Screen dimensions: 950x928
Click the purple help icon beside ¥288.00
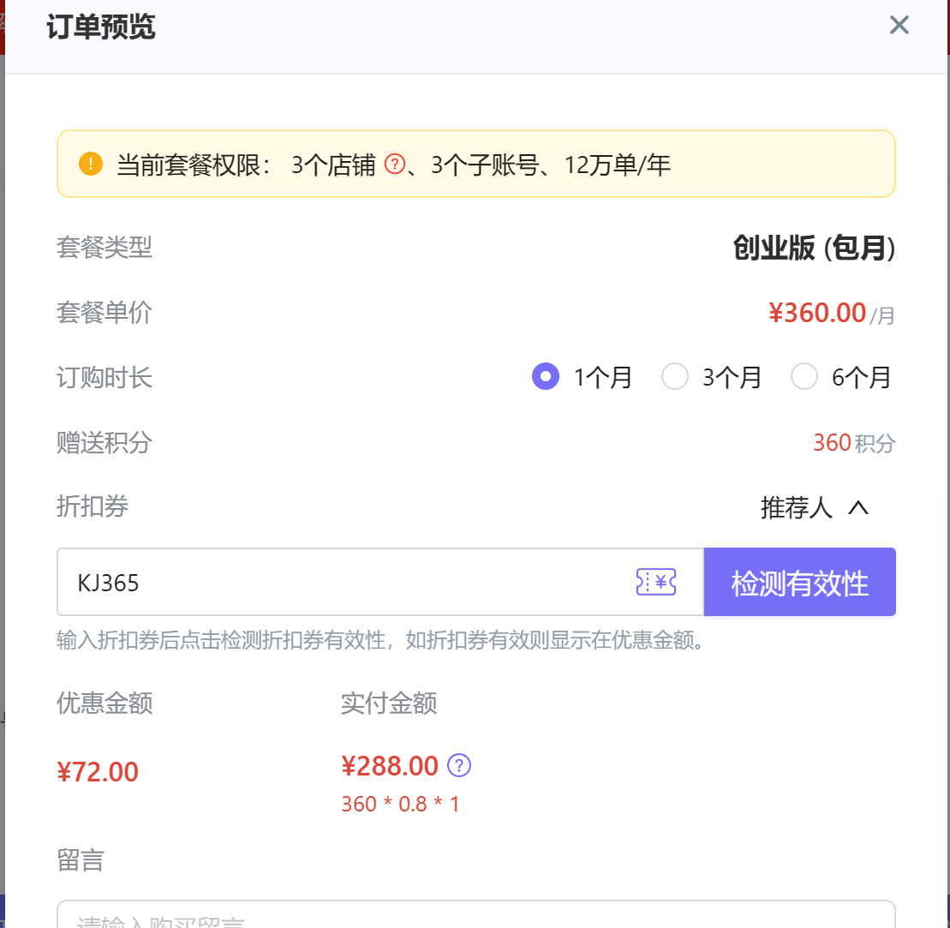click(460, 765)
